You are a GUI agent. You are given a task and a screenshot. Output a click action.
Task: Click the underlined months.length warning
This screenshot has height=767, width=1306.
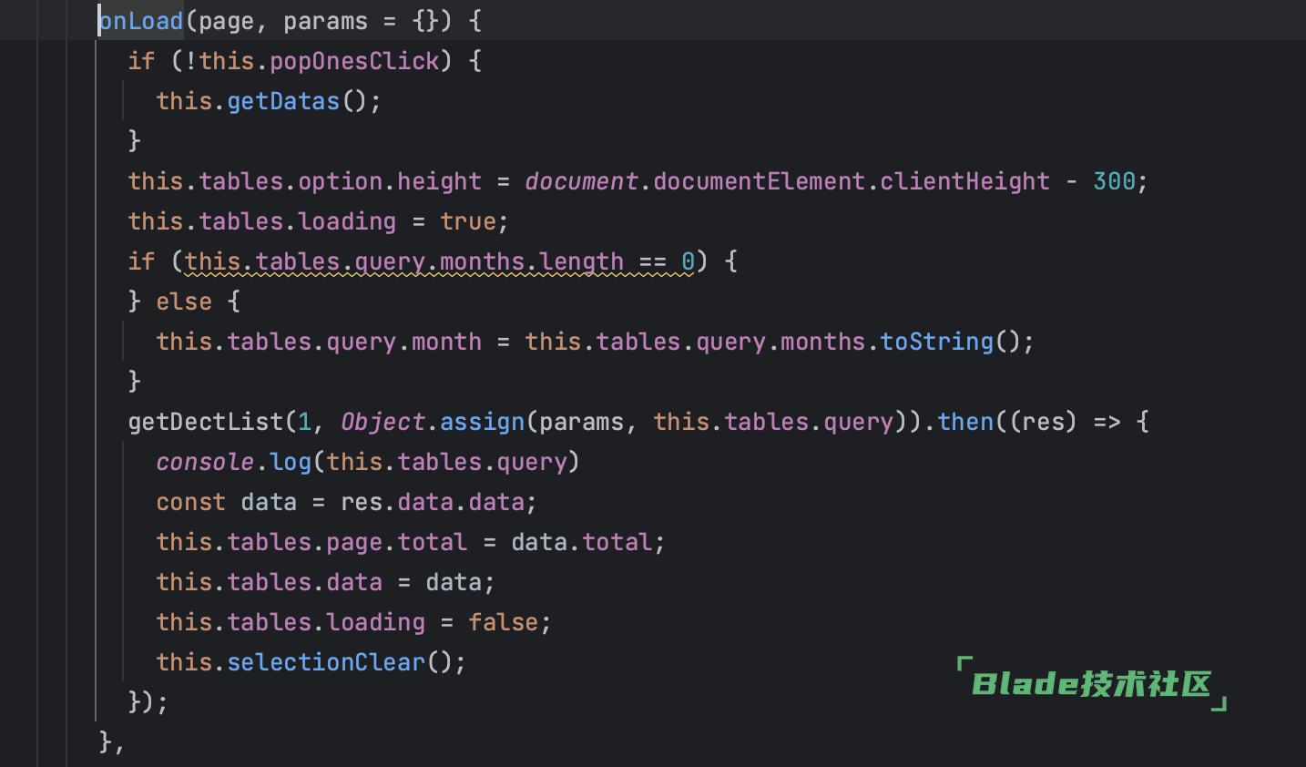439,262
